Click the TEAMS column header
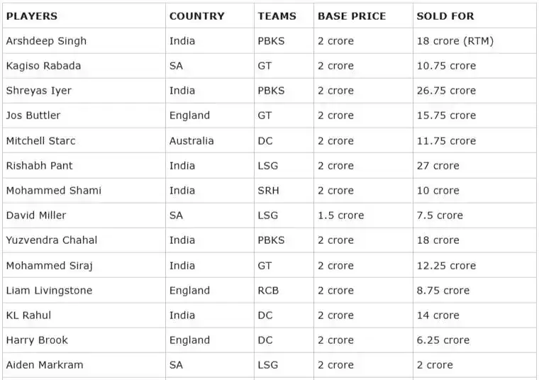 pos(277,16)
